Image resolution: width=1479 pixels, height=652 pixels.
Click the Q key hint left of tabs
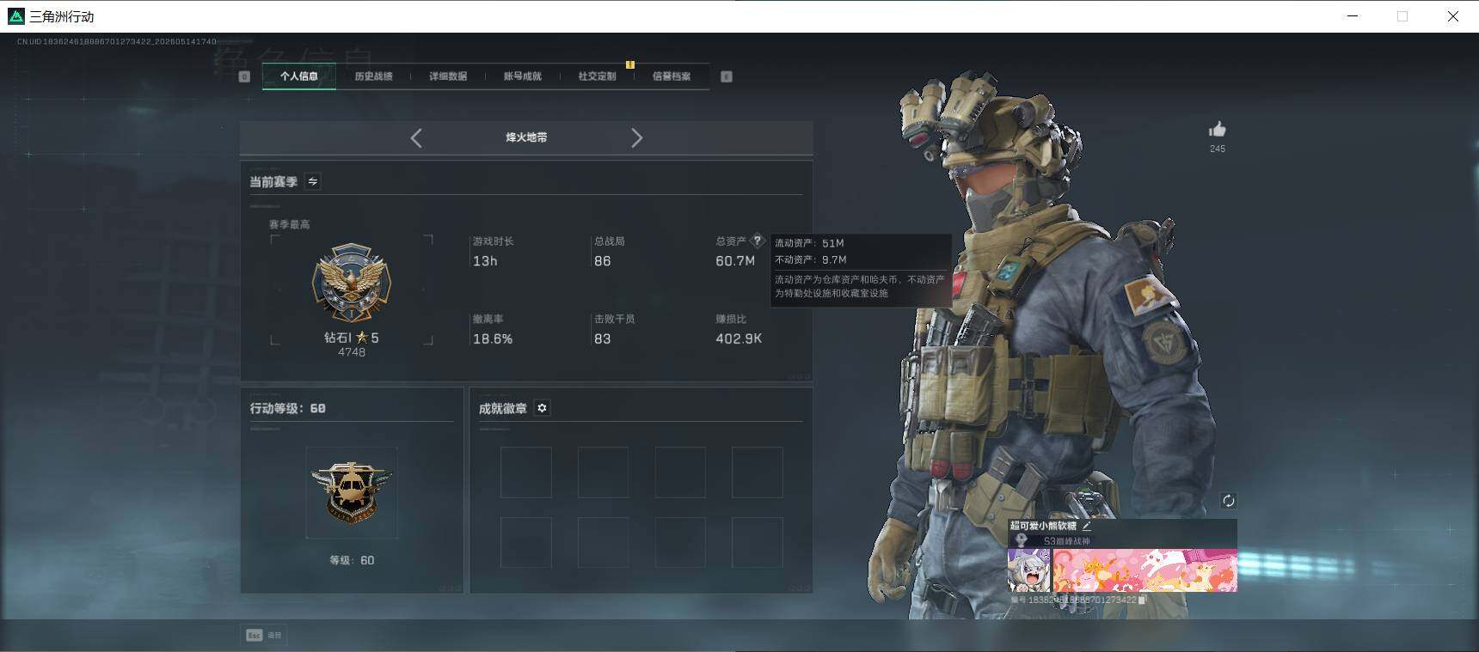click(244, 76)
